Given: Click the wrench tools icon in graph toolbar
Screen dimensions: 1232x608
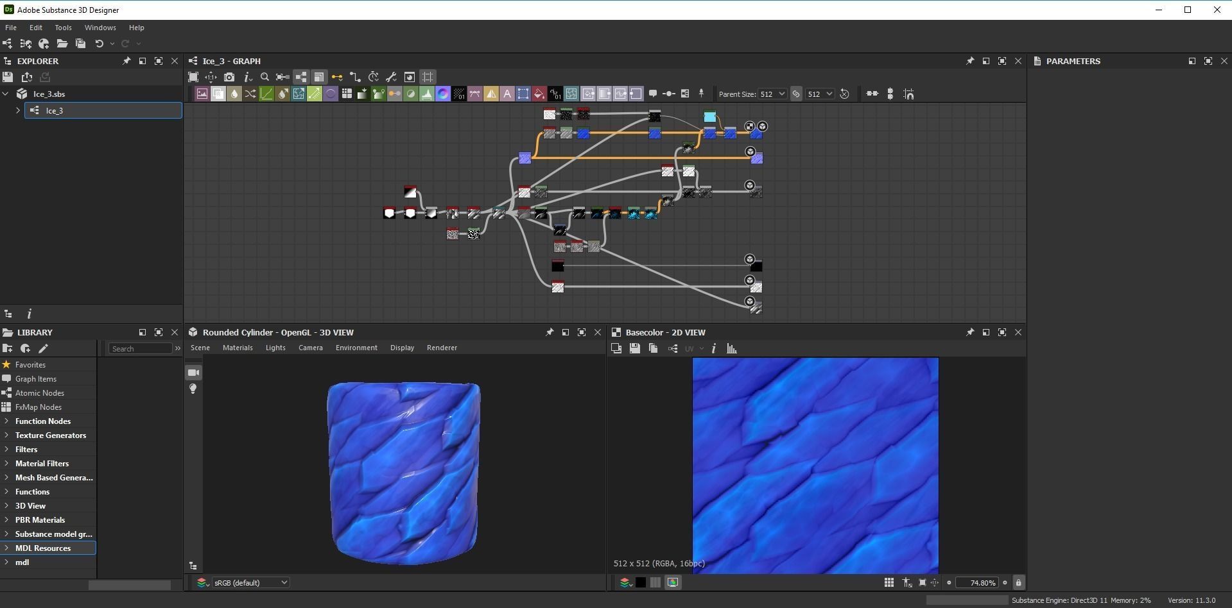Looking at the screenshot, I should (x=391, y=77).
